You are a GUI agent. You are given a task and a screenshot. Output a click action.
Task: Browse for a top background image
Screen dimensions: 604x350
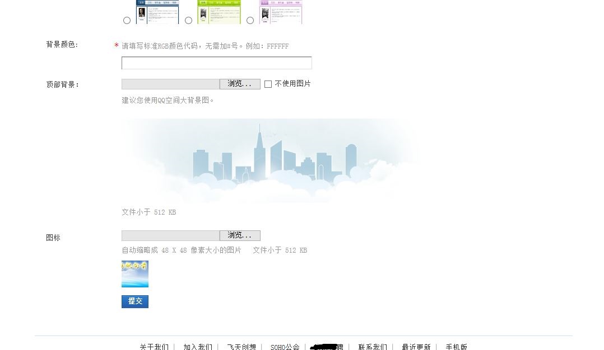[240, 84]
